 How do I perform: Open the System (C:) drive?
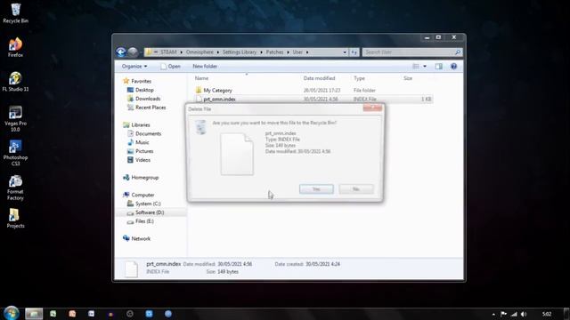pyautogui.click(x=148, y=204)
